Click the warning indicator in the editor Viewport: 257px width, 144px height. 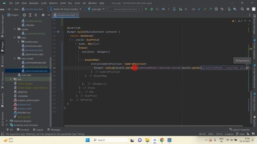click(234, 21)
